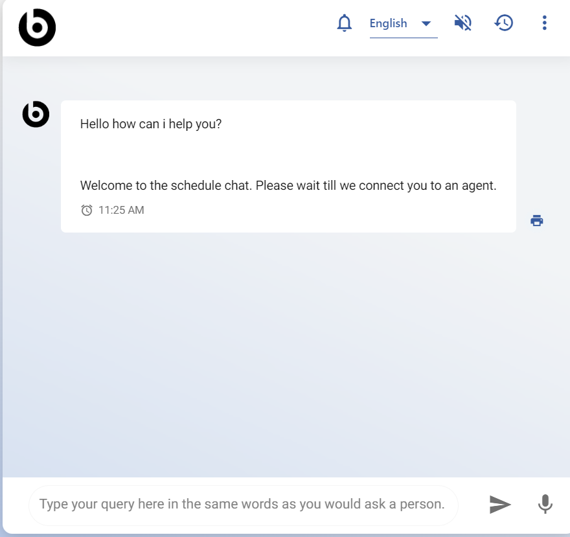This screenshot has width=570, height=537.
Task: Click the blank middle of the message bubble
Action: pyautogui.click(x=288, y=154)
